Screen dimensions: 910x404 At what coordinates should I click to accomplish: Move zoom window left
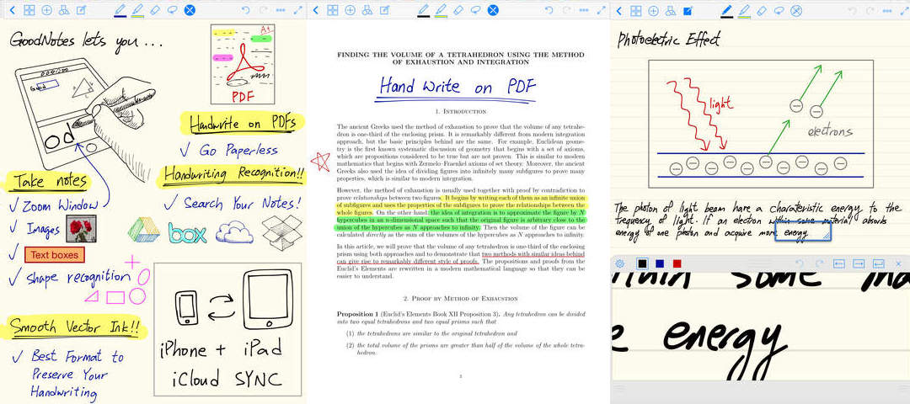pos(839,263)
